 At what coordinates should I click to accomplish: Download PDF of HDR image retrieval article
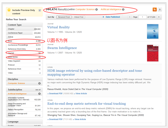[x=55, y=94]
